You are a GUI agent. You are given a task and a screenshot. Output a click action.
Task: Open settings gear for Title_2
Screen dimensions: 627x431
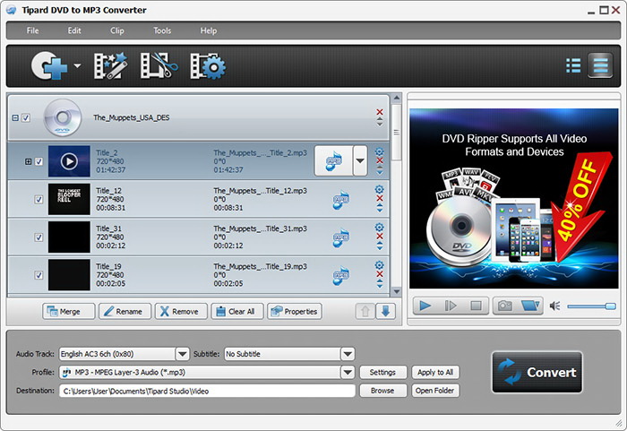(x=379, y=151)
